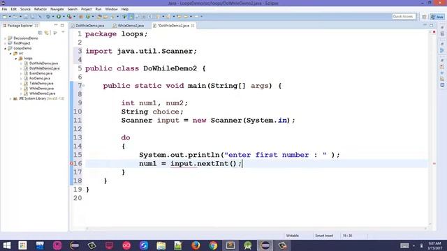The width and height of the screenshot is (447, 251).
Task: Collapse the src folder
Action: (10, 53)
